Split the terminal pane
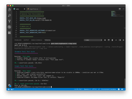132x99 pixels. click(x=109, y=40)
